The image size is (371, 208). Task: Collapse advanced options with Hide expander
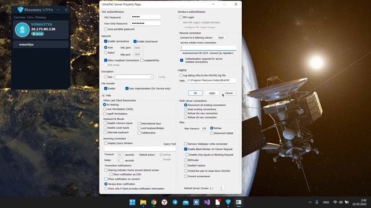coord(103,95)
